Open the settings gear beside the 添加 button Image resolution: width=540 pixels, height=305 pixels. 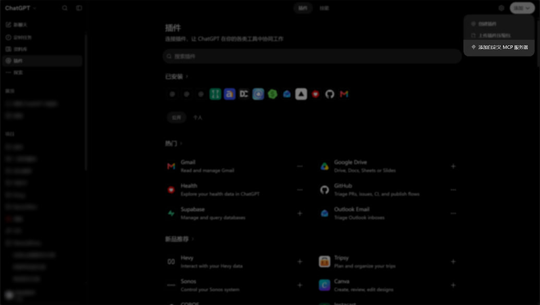click(x=501, y=8)
